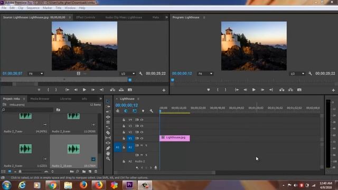The height and width of the screenshot is (190, 338).
Task: Open Program monitor settings wrench
Action: (x=310, y=74)
